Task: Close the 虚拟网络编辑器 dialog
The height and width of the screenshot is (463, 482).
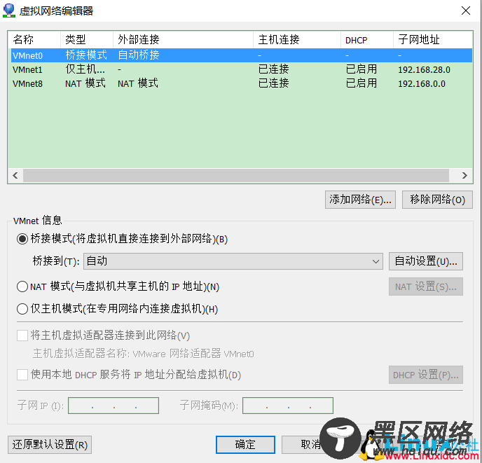Action: pos(466,11)
